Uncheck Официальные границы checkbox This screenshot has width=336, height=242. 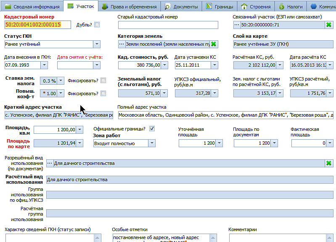[x=152, y=129]
